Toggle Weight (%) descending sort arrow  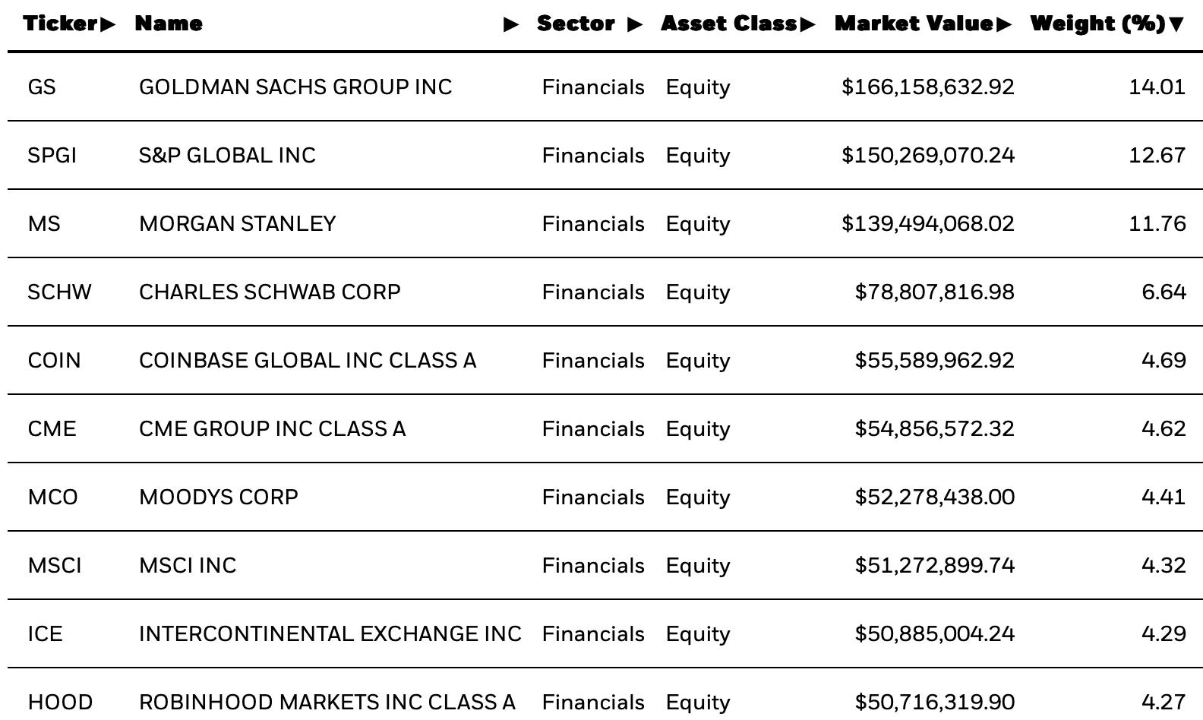tap(1176, 24)
